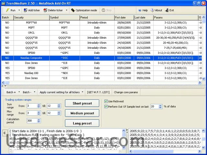Click the 20-40;20-40;200;CO; params cell

tap(176, 43)
